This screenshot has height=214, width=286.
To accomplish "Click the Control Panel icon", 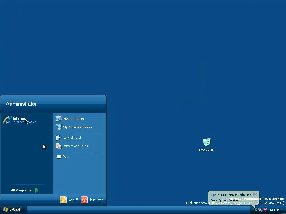I will coord(59,138).
